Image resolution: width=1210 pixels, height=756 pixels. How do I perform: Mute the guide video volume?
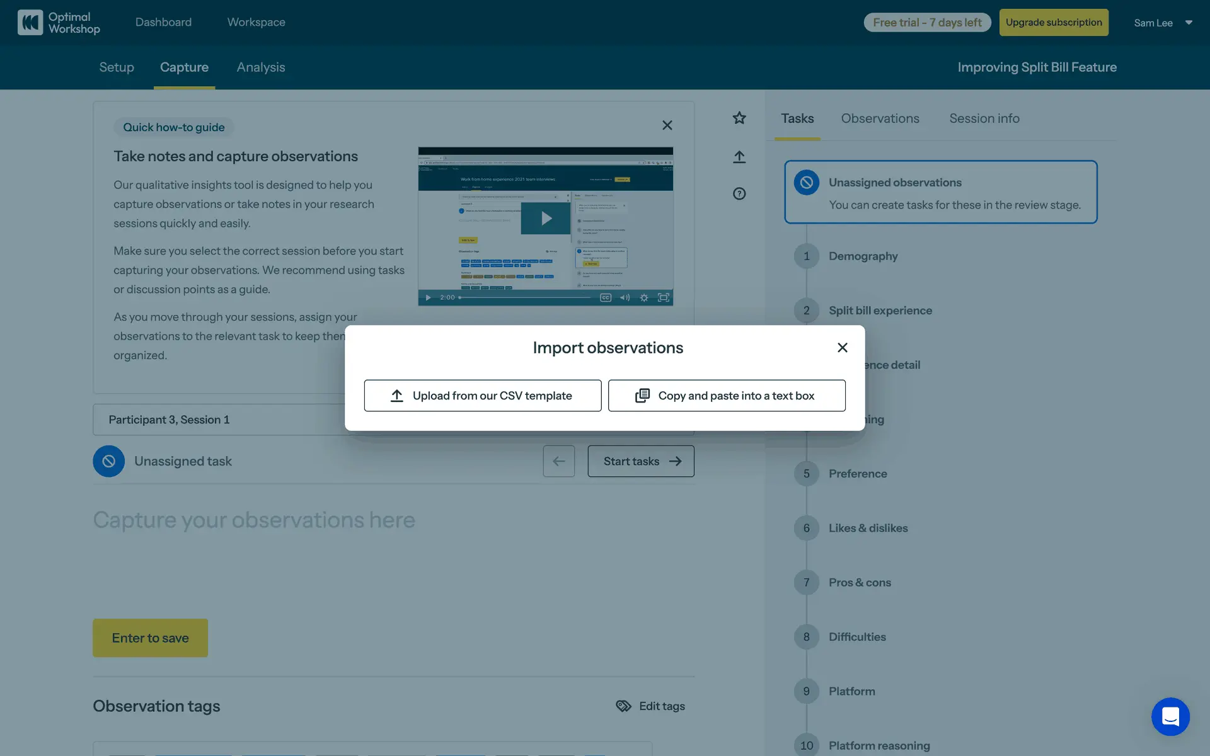tap(625, 297)
